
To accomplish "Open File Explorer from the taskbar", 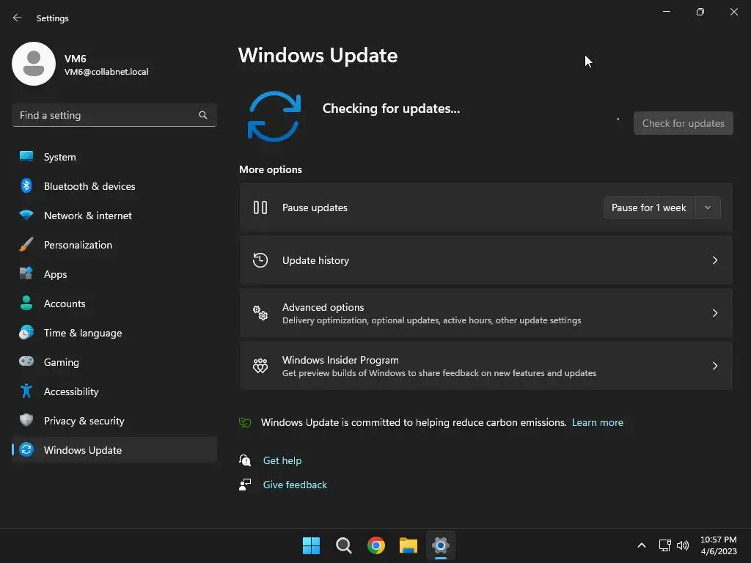I will (409, 545).
